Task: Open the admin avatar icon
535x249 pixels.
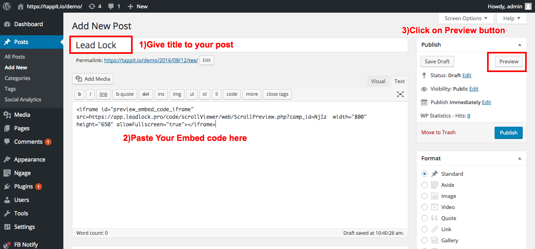Action: [x=528, y=6]
